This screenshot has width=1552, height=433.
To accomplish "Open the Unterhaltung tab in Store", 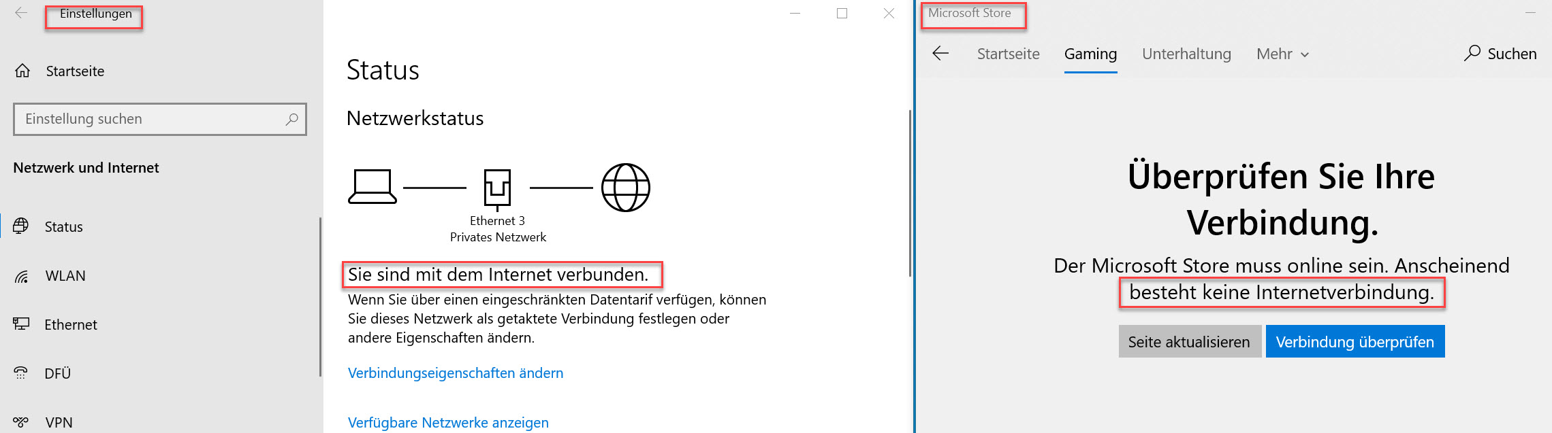I will click(1186, 54).
